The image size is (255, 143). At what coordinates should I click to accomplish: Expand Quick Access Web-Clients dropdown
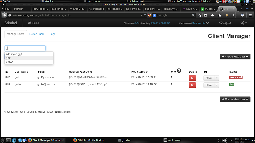coord(207,23)
